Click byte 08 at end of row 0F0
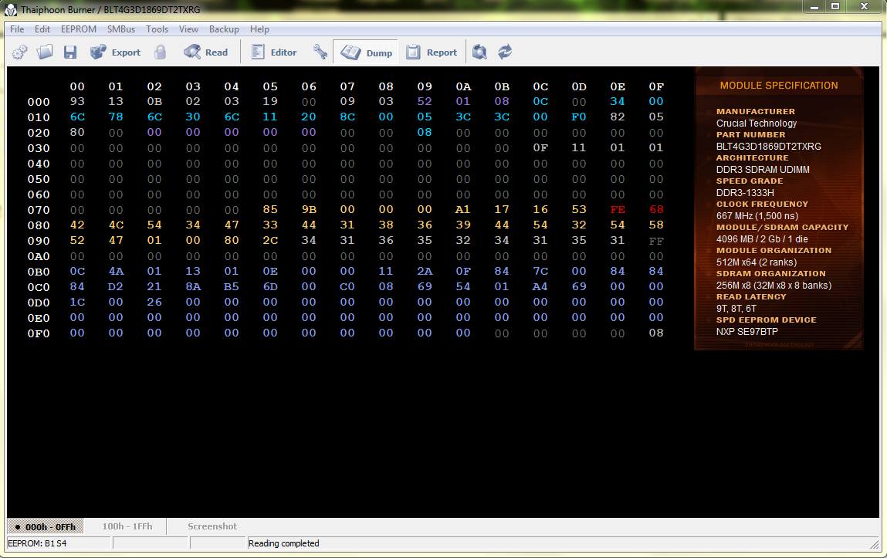887x558 pixels. 655,333
